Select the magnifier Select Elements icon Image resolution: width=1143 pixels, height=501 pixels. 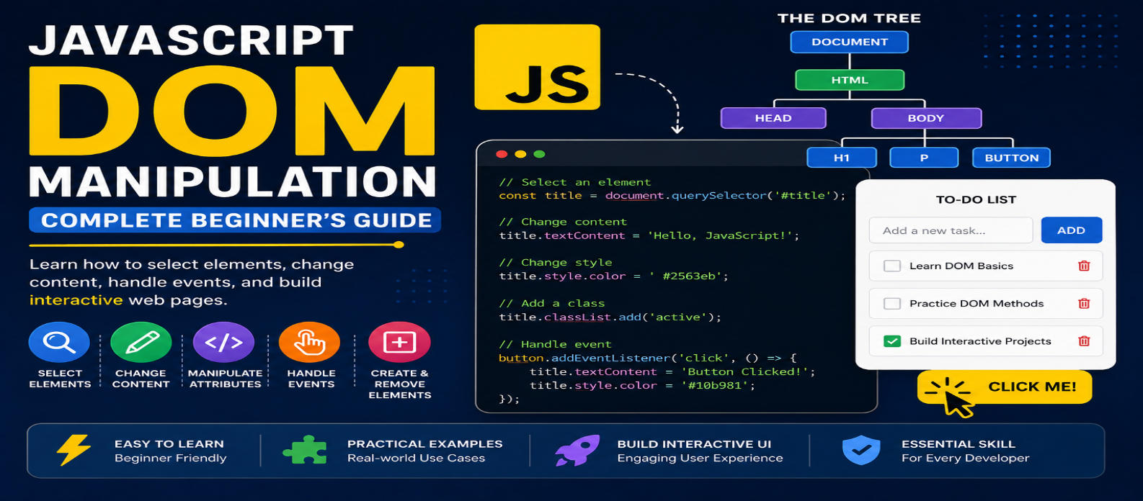(x=59, y=342)
